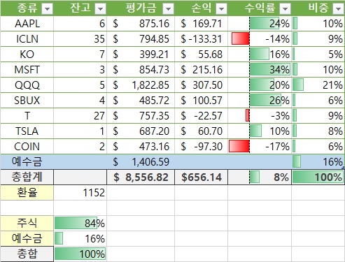
Task: Click the 5% weight cell for KO
Action: click(x=318, y=54)
